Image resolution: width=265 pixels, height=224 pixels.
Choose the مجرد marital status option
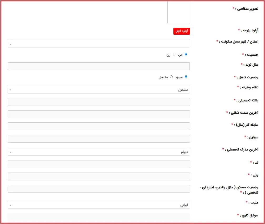(x=186, y=77)
